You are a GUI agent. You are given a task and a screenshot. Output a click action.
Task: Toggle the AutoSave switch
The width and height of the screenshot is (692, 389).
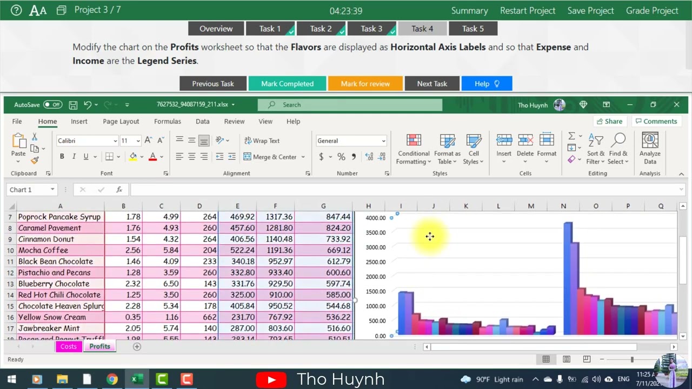(52, 105)
